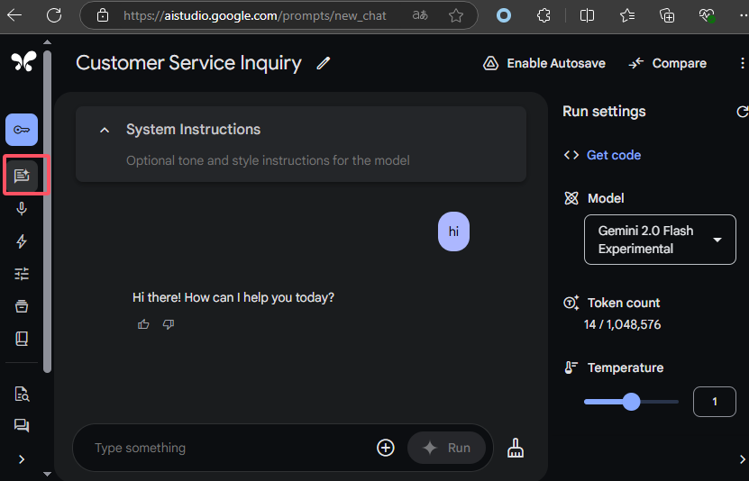Toggle browser split screen icon

[x=587, y=15]
